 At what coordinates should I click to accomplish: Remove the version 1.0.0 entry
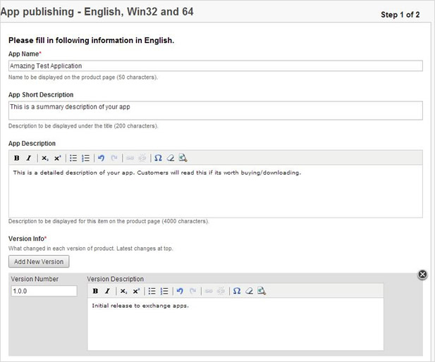(422, 275)
